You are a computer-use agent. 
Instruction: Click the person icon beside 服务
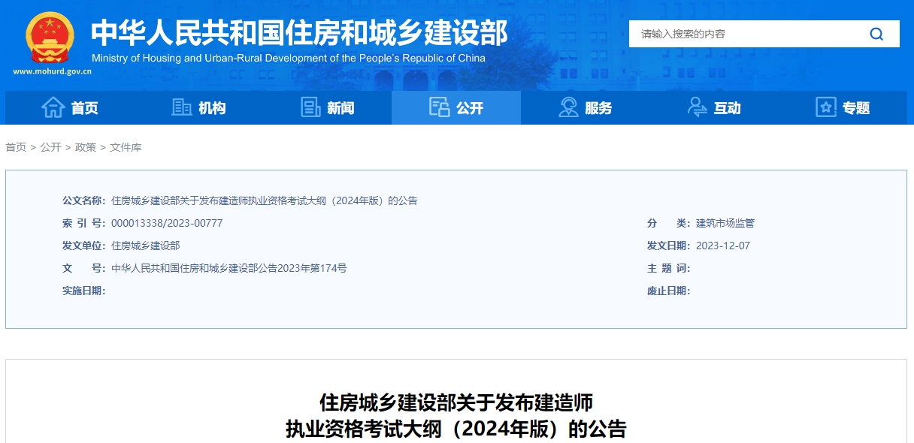(x=568, y=107)
